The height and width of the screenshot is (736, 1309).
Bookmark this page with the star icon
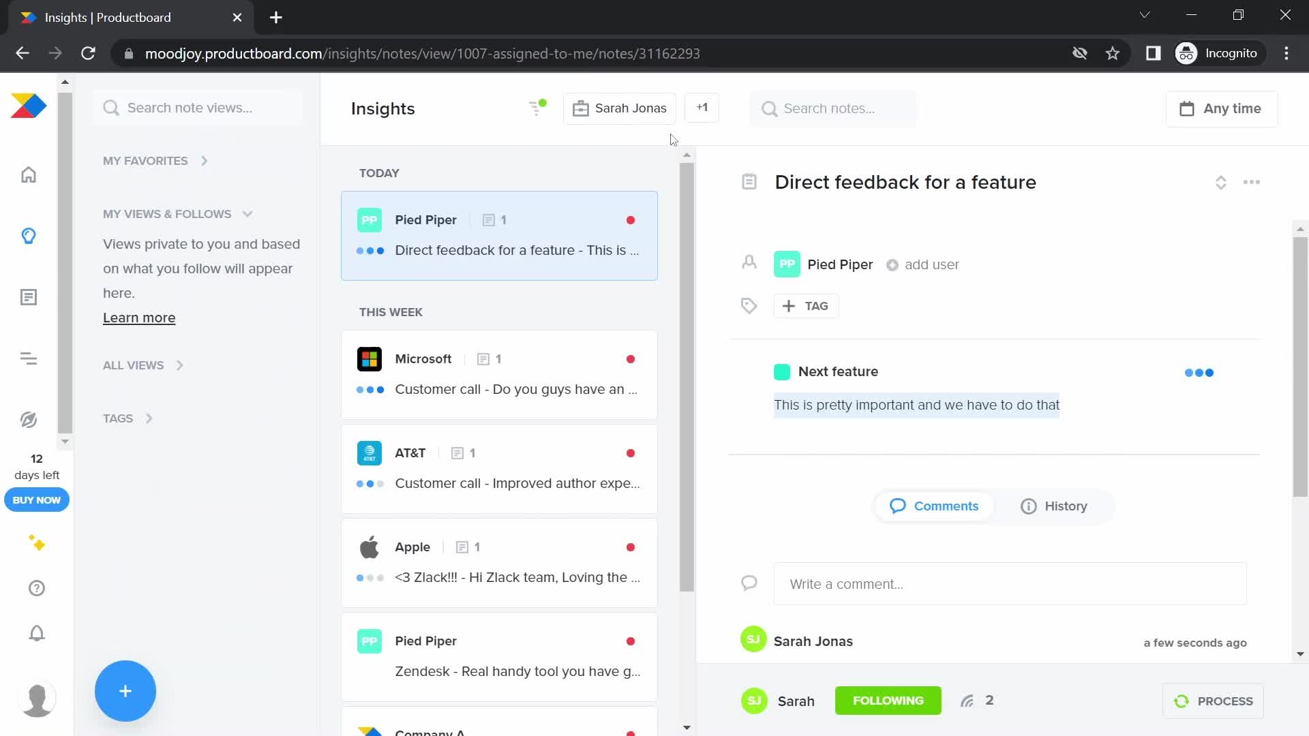[x=1113, y=53]
